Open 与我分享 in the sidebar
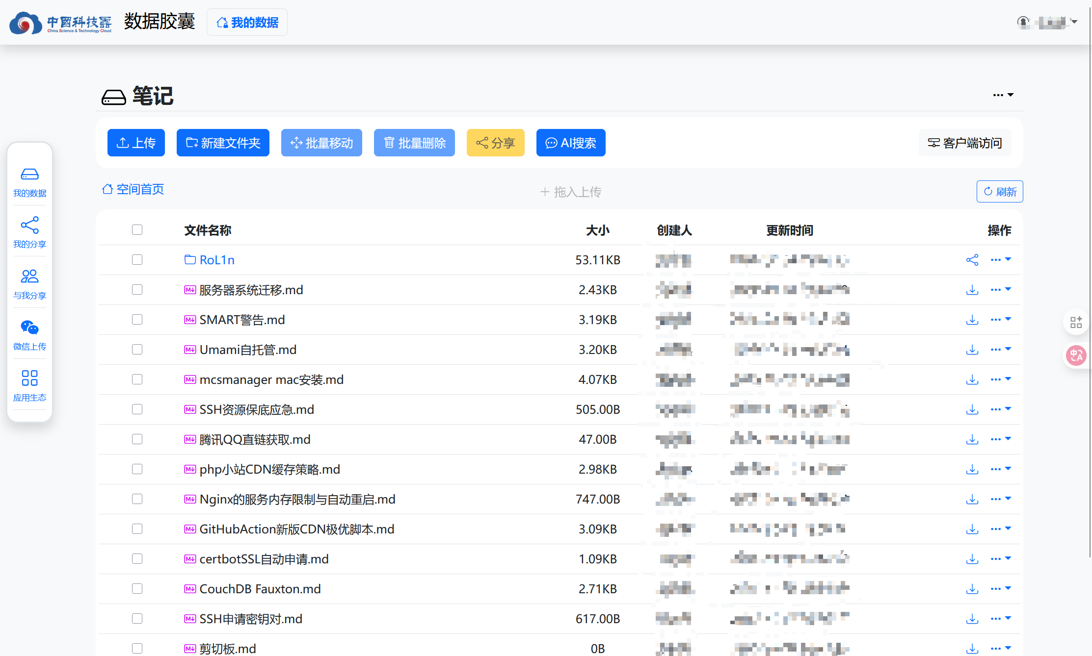 pyautogui.click(x=29, y=285)
